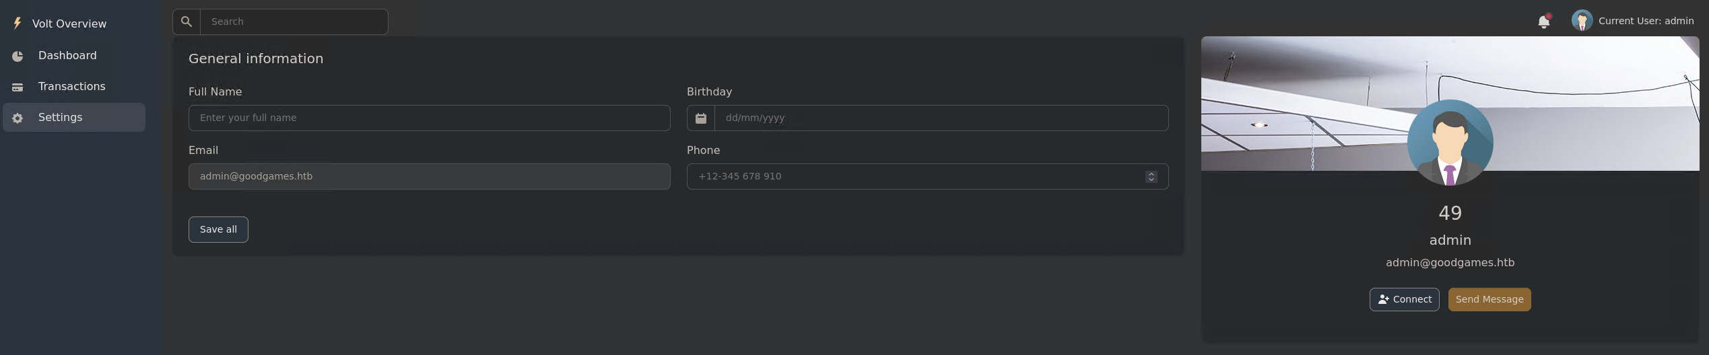1709x355 pixels.
Task: Click the Volt lightning bolt logo icon
Action: [18, 24]
